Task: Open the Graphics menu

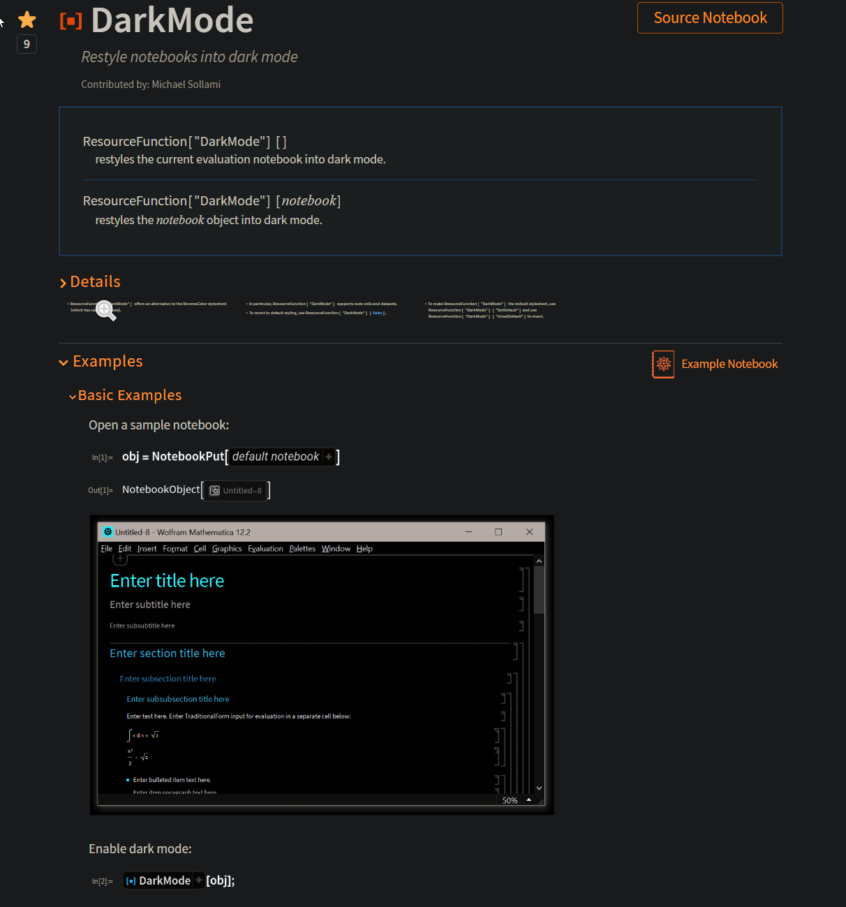Action: 227,549
